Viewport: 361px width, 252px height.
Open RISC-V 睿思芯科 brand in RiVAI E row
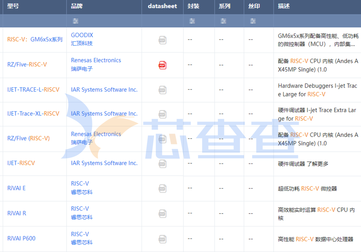[x=82, y=188]
